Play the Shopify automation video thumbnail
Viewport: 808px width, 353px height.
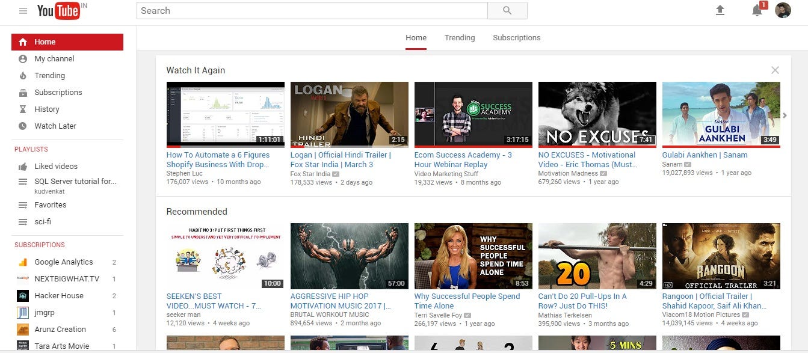(226, 115)
